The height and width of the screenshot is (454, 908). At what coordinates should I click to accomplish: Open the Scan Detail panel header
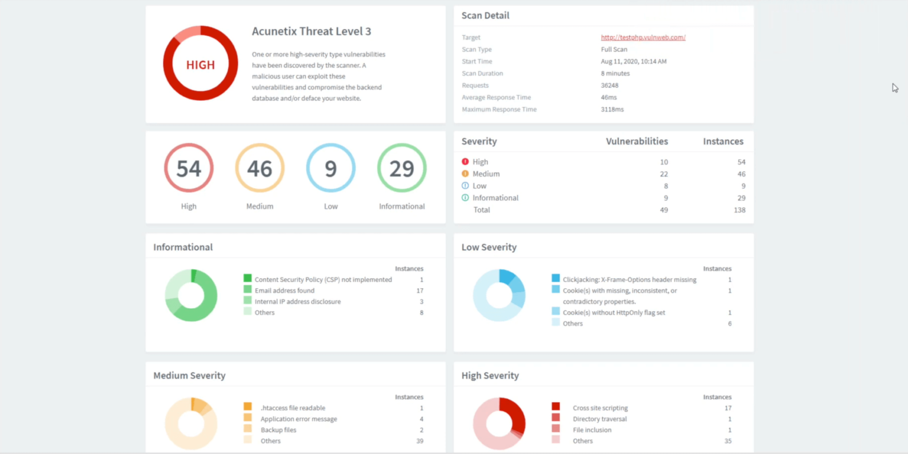tap(485, 15)
